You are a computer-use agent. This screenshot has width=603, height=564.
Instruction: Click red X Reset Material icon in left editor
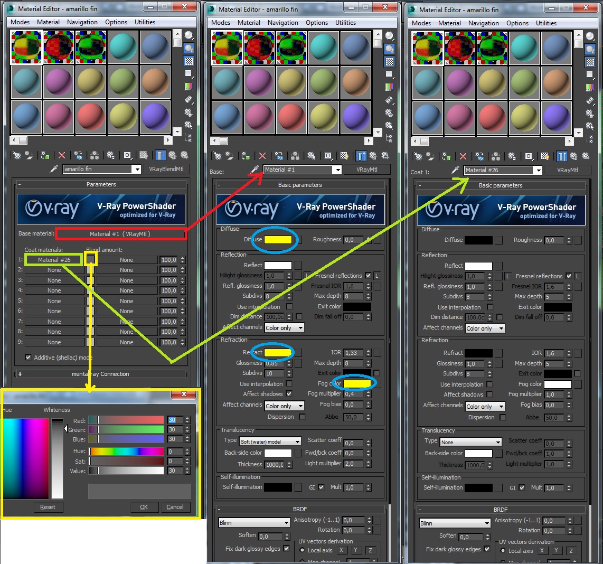pyautogui.click(x=62, y=155)
